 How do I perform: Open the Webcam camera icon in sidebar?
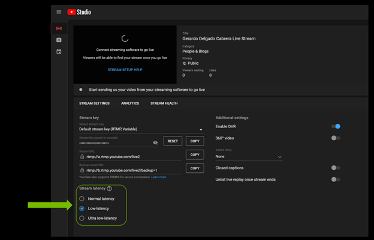(x=59, y=40)
